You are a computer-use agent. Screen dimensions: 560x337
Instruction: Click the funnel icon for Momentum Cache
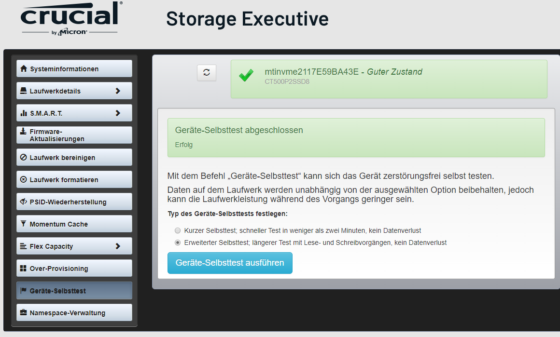[x=23, y=224]
